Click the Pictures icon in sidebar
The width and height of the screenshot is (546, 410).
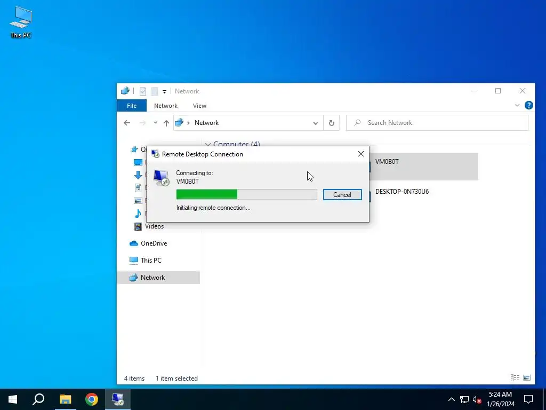click(x=138, y=201)
